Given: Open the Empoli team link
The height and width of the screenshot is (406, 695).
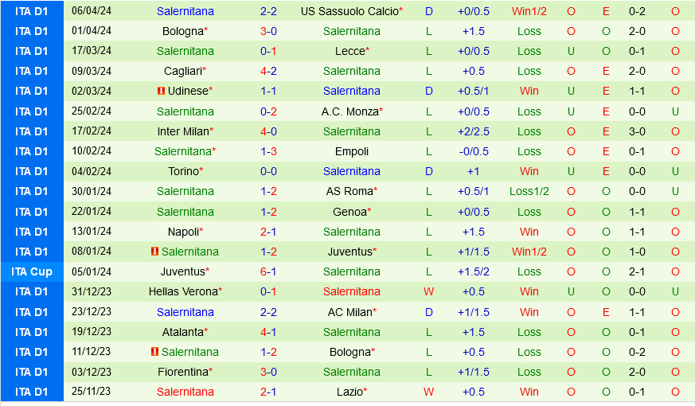Looking at the screenshot, I should [352, 151].
